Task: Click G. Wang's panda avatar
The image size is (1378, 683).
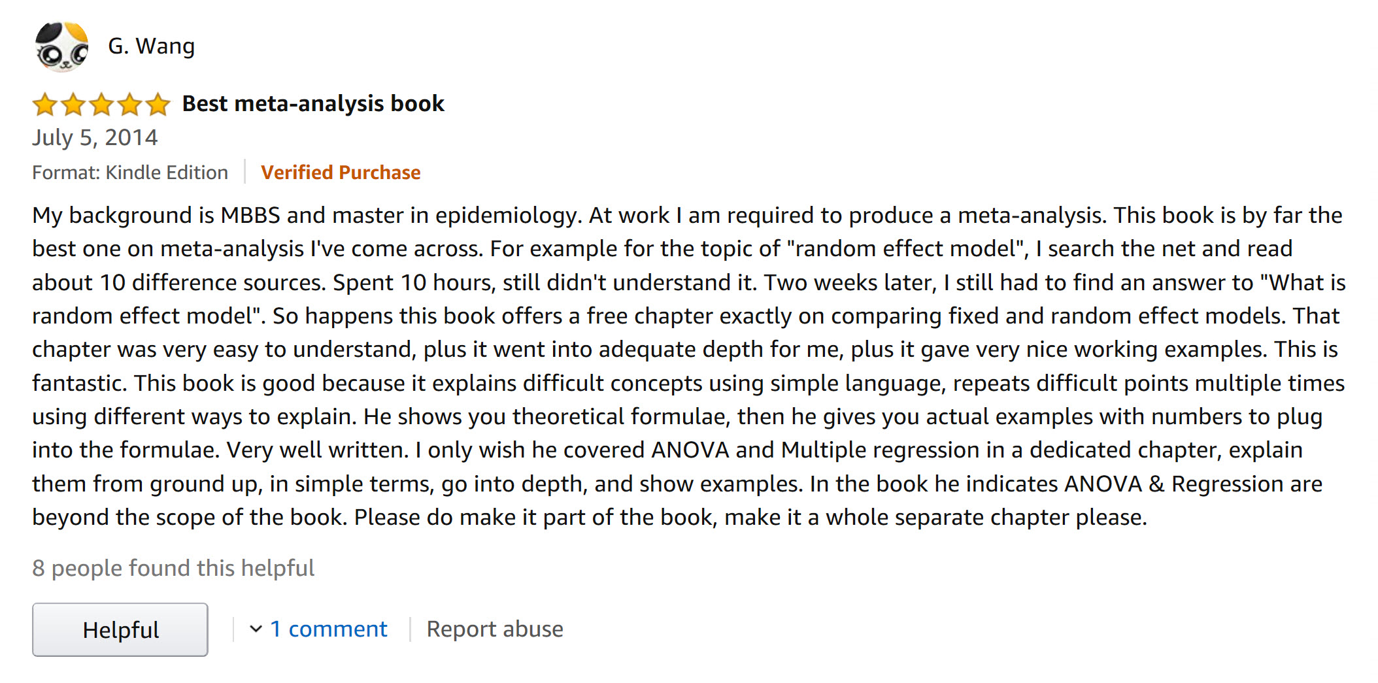Action: pos(61,46)
